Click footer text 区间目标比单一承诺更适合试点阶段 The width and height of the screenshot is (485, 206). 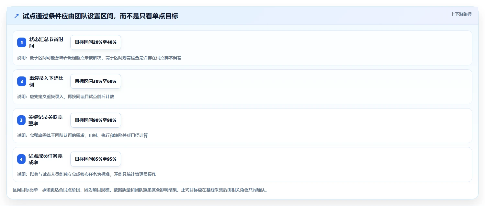(140, 190)
